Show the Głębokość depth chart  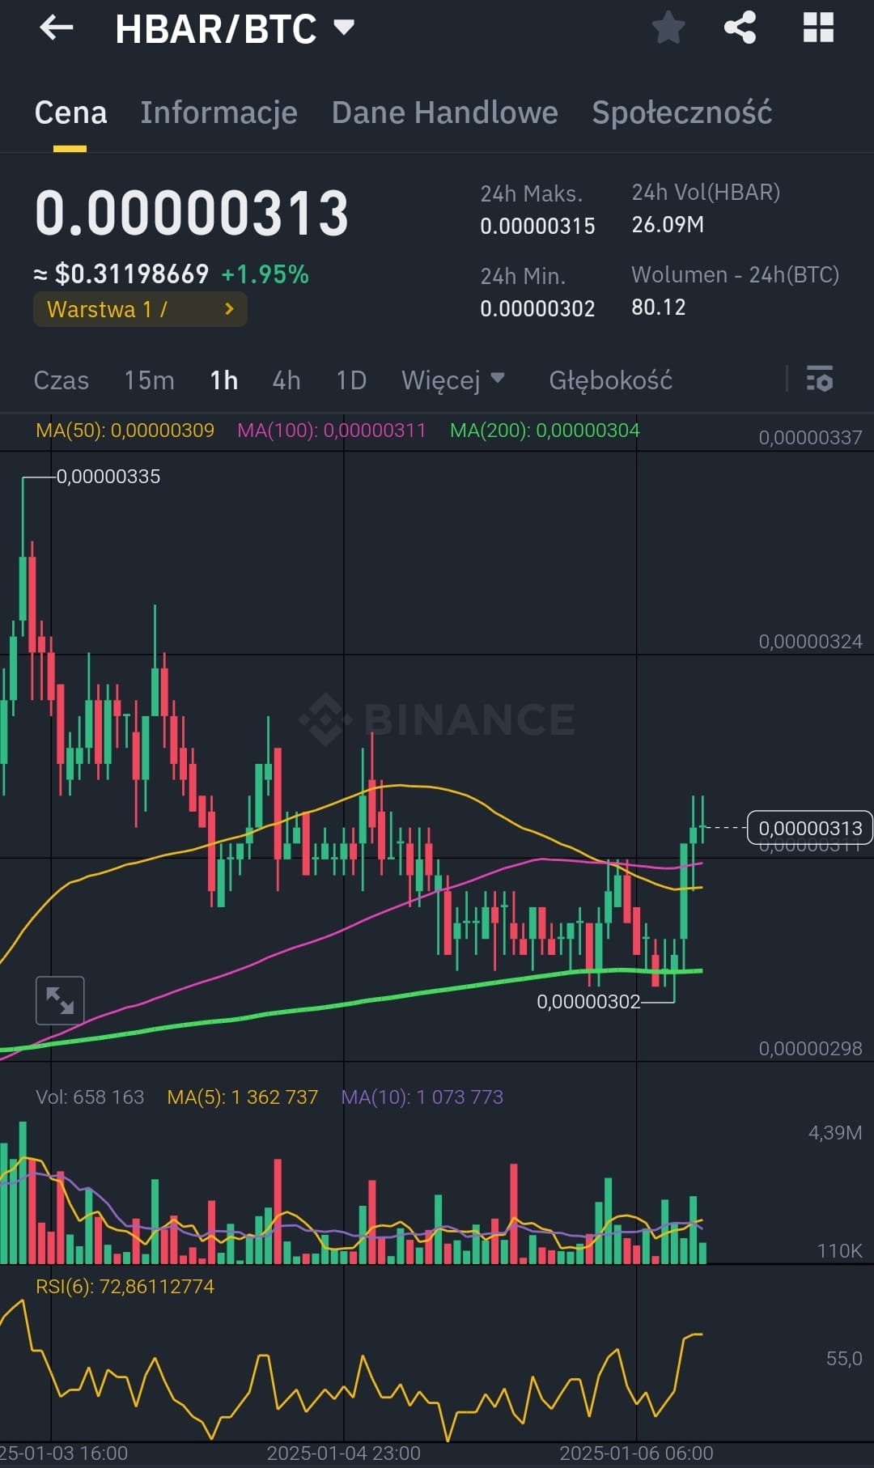[610, 380]
